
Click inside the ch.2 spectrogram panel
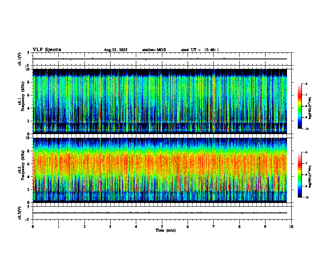(x=160, y=170)
